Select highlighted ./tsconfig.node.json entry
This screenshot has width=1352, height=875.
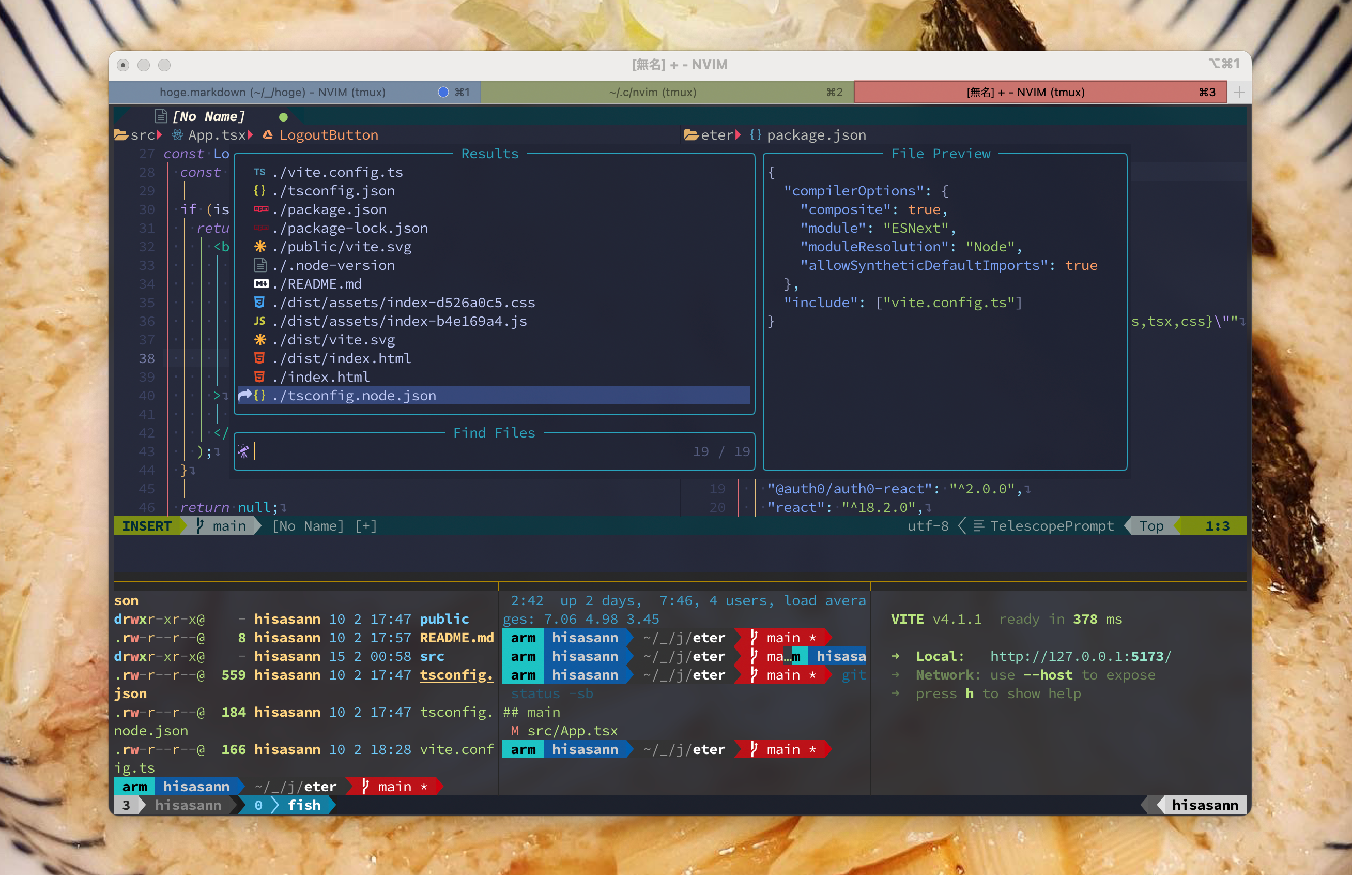coord(494,396)
